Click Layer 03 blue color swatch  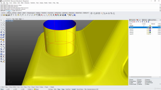click(x=150, y=31)
